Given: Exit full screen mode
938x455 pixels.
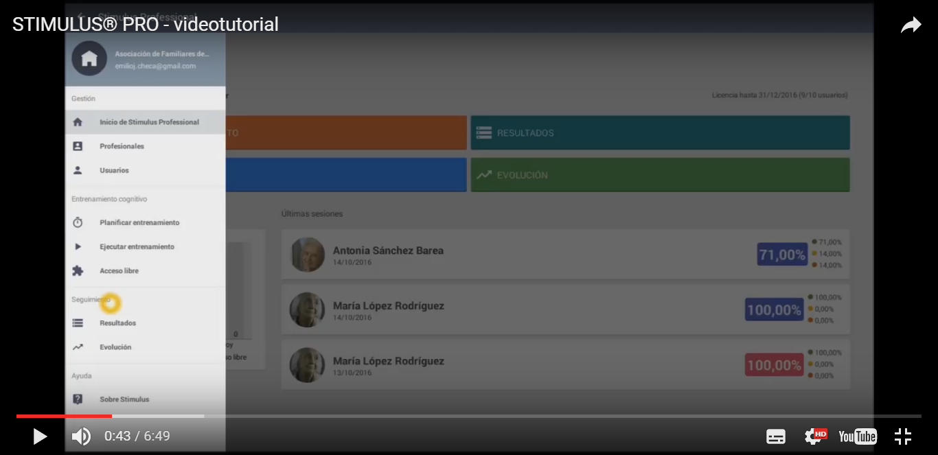Looking at the screenshot, I should coord(902,436).
